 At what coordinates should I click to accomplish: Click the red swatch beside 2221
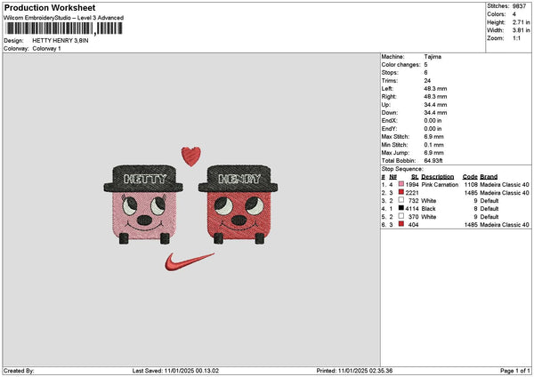click(x=401, y=193)
